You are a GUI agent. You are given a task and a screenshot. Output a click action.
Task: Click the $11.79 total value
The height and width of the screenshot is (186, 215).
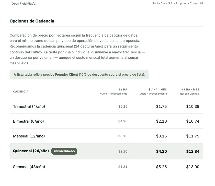(x=193, y=136)
